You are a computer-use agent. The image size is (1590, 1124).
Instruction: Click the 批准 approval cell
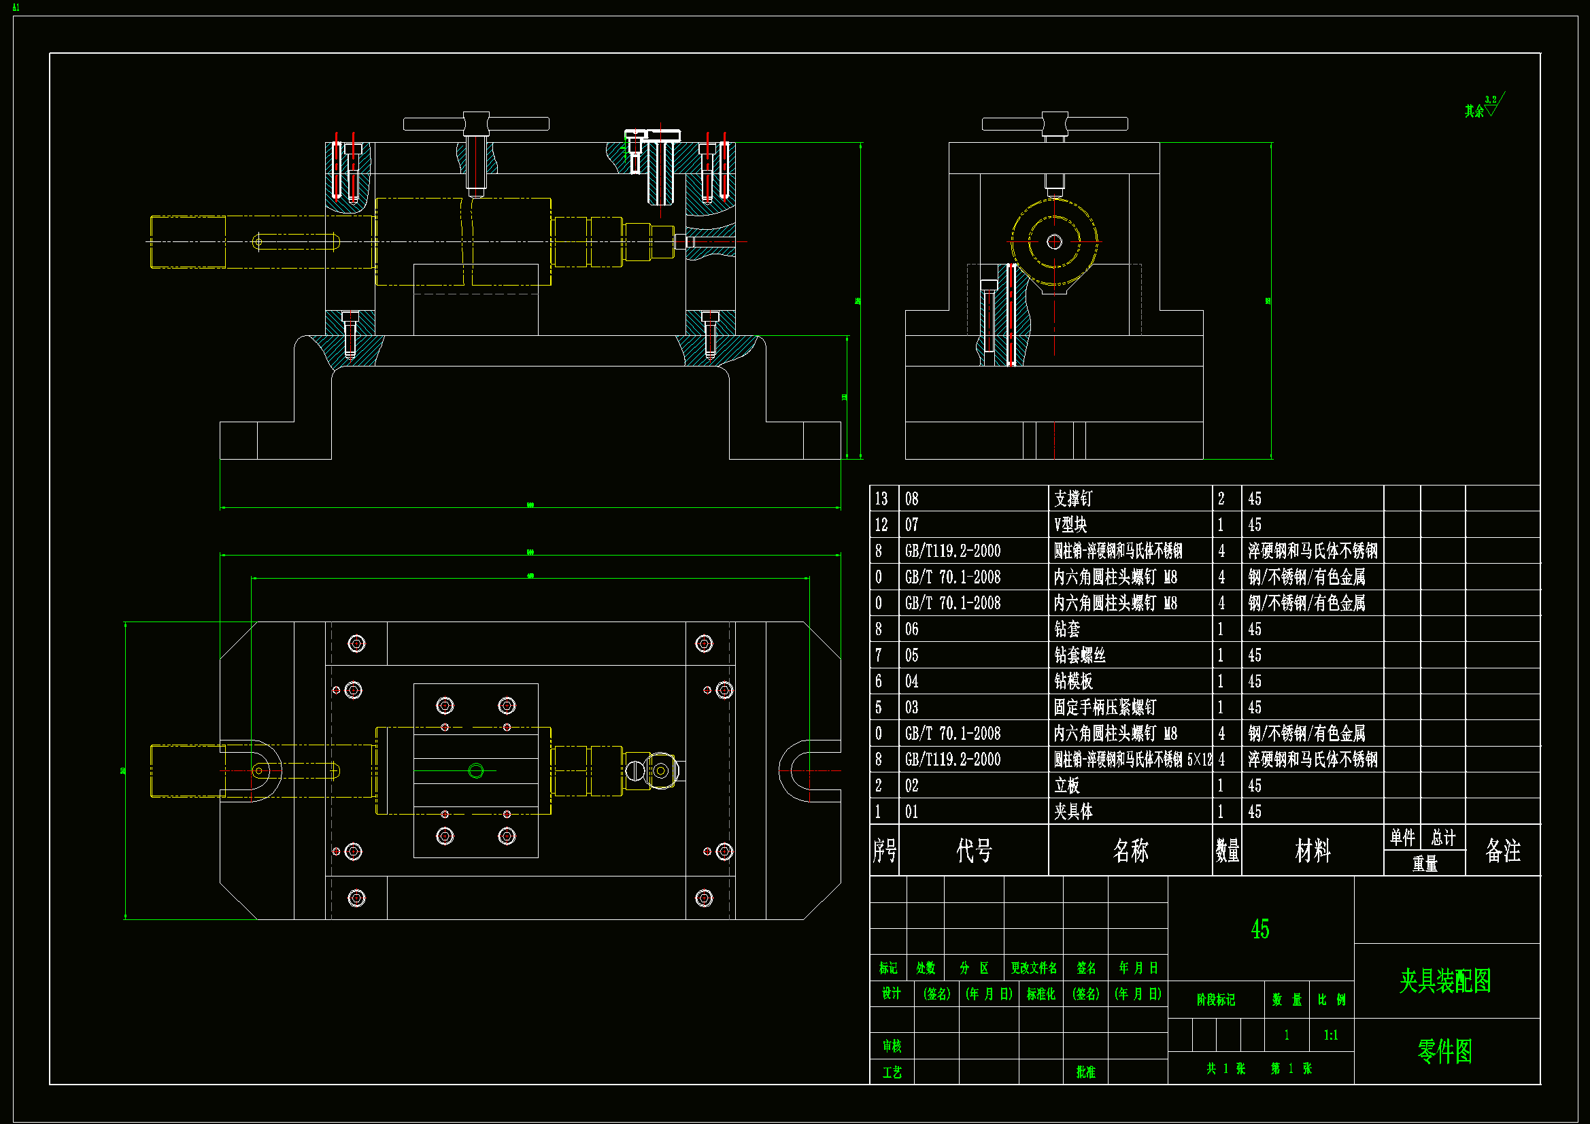tap(1085, 1072)
